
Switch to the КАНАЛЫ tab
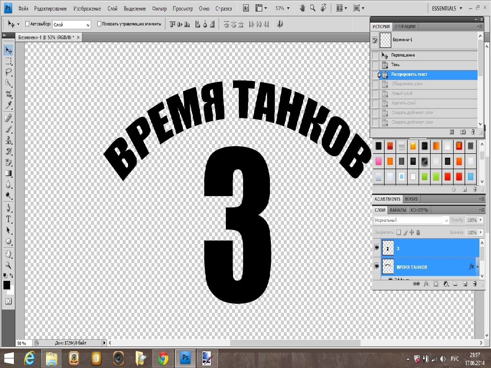point(398,210)
